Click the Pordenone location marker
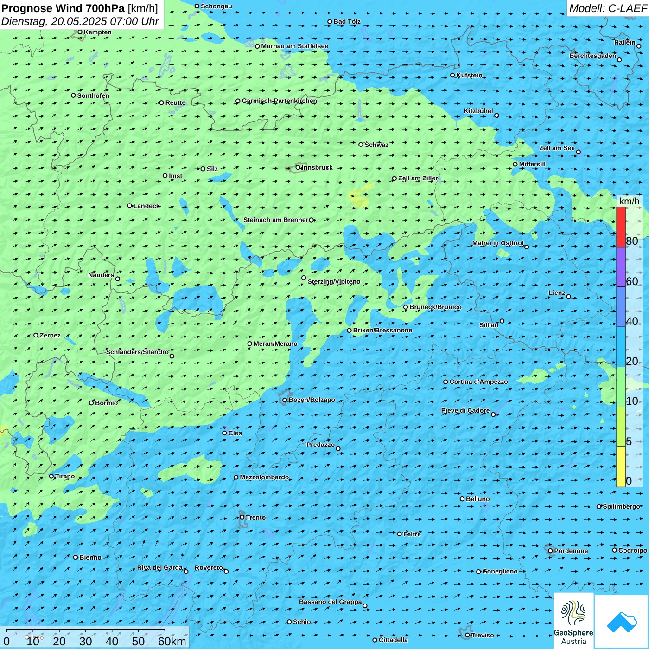Image resolution: width=649 pixels, height=649 pixels. (x=551, y=551)
